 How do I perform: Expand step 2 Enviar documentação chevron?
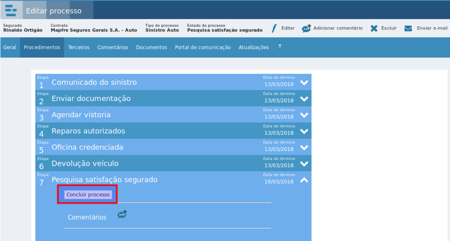304,99
